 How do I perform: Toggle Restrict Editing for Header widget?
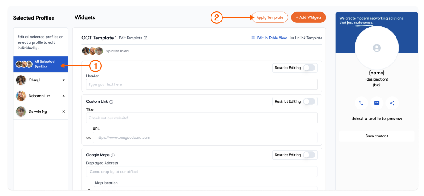pyautogui.click(x=309, y=68)
